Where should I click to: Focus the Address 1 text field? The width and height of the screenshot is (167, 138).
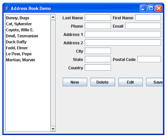123,34
